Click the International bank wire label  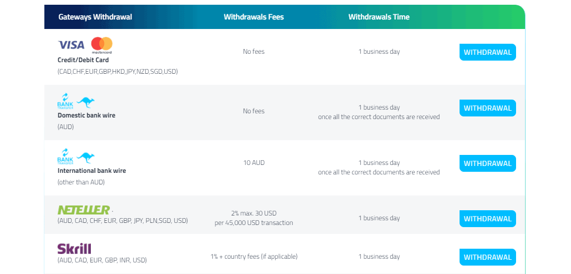click(x=92, y=170)
